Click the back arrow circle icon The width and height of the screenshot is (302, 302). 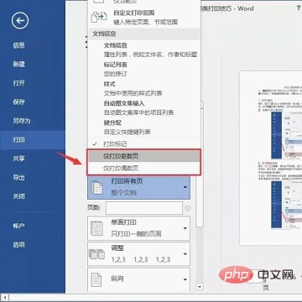pos(20,20)
